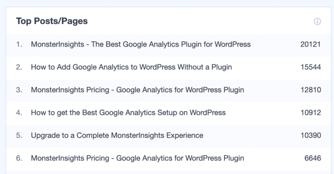Click the 10912 pageview count
334x174 pixels.
point(310,113)
